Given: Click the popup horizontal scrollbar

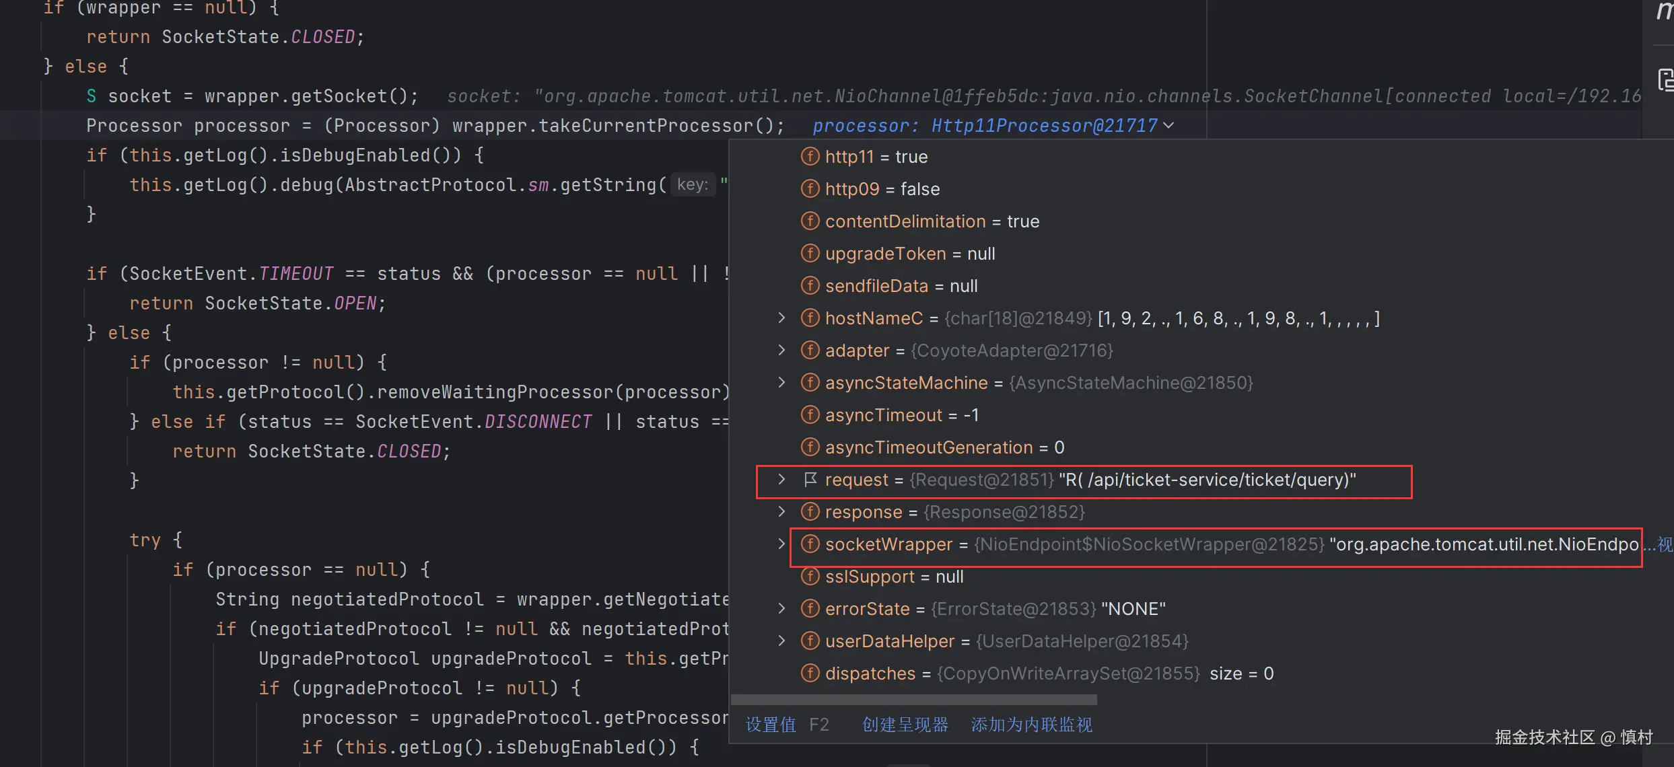Looking at the screenshot, I should click(913, 700).
